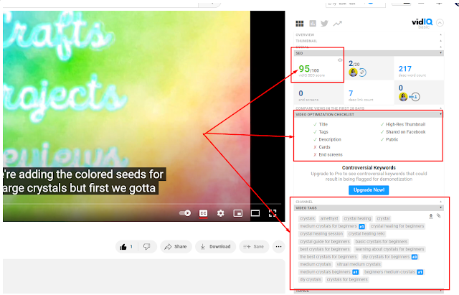
Task: Click the 0 end screens value
Action: [301, 93]
